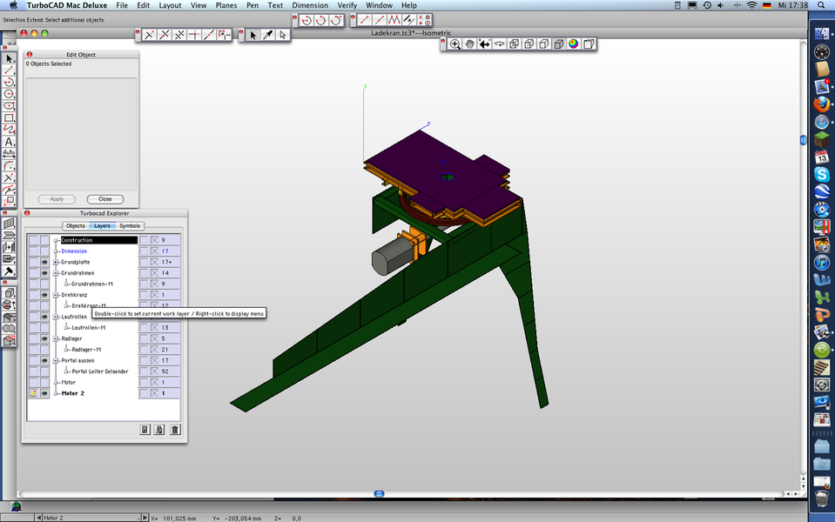Select the Laufrollen-M layer entry
835x522 pixels.
point(88,328)
